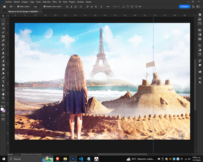Open the Paragraph panel icon
The image size is (203, 162).
tap(200, 83)
